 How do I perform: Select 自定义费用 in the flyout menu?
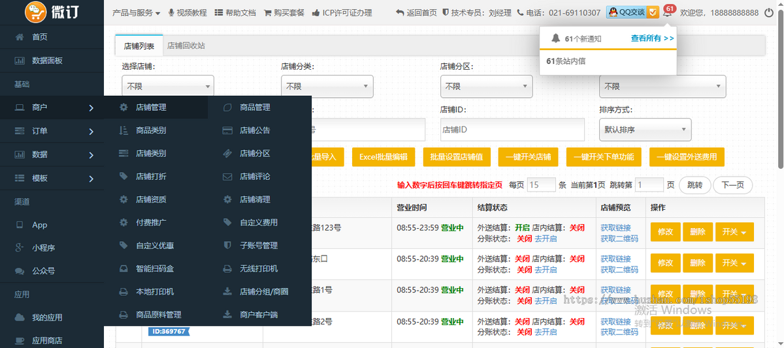pos(259,222)
